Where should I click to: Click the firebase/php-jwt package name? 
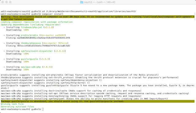coord(31,27)
